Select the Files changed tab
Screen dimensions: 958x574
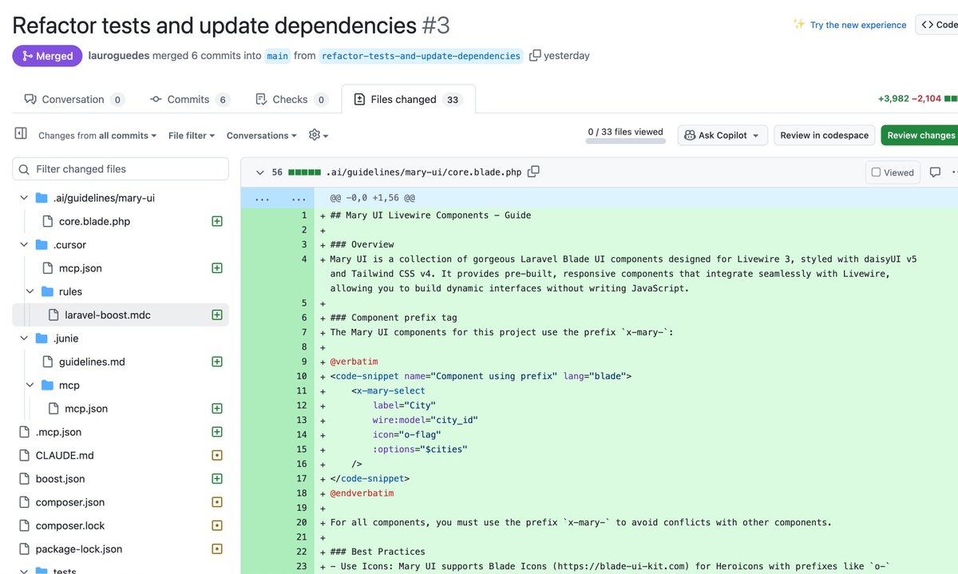pyautogui.click(x=408, y=100)
